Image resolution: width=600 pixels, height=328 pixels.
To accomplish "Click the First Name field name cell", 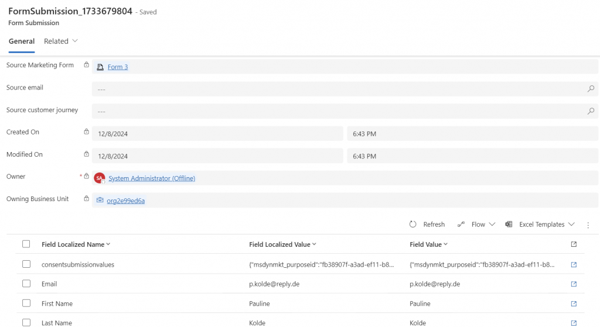I will (x=57, y=303).
